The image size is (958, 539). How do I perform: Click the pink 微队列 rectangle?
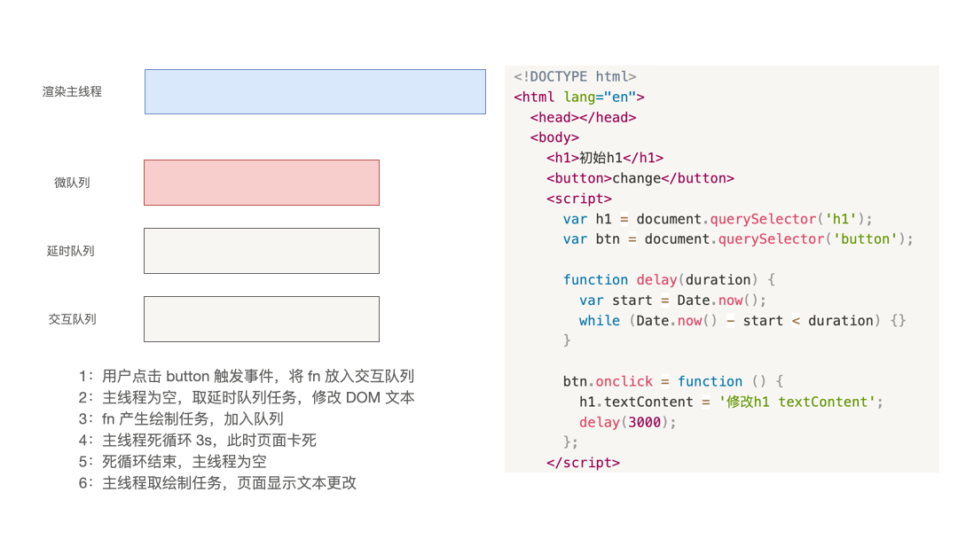pos(262,183)
